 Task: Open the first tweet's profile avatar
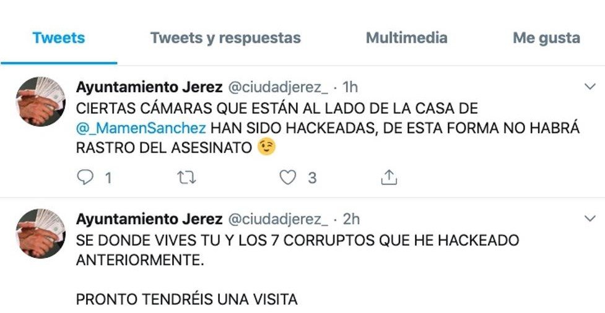pyautogui.click(x=40, y=101)
